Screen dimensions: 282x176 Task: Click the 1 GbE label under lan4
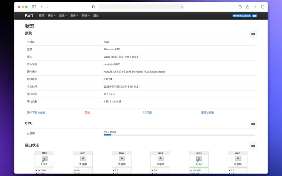[x=199, y=164]
